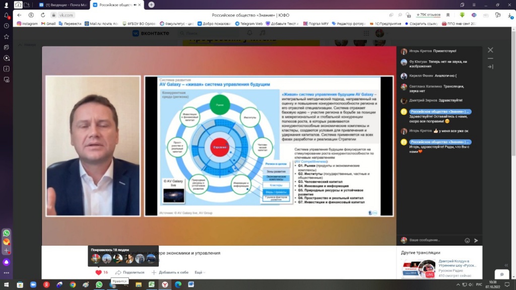Open the VK profile avatar dropdown

click(382, 33)
